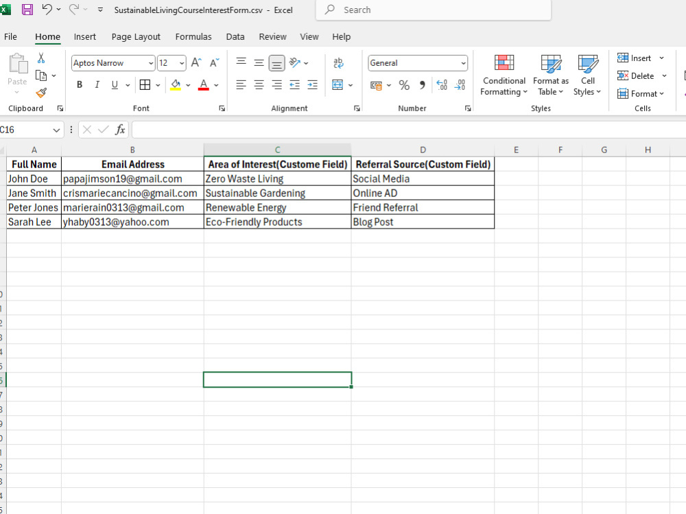
Task: Click the Delete cells button
Action: 636,75
